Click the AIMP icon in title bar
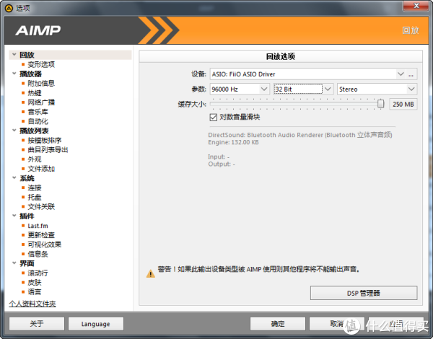This screenshot has width=433, height=339. (9, 8)
